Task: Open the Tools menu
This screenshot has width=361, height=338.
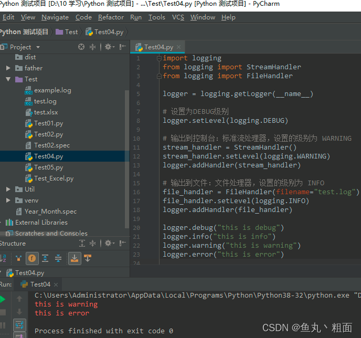Action: tap(157, 17)
